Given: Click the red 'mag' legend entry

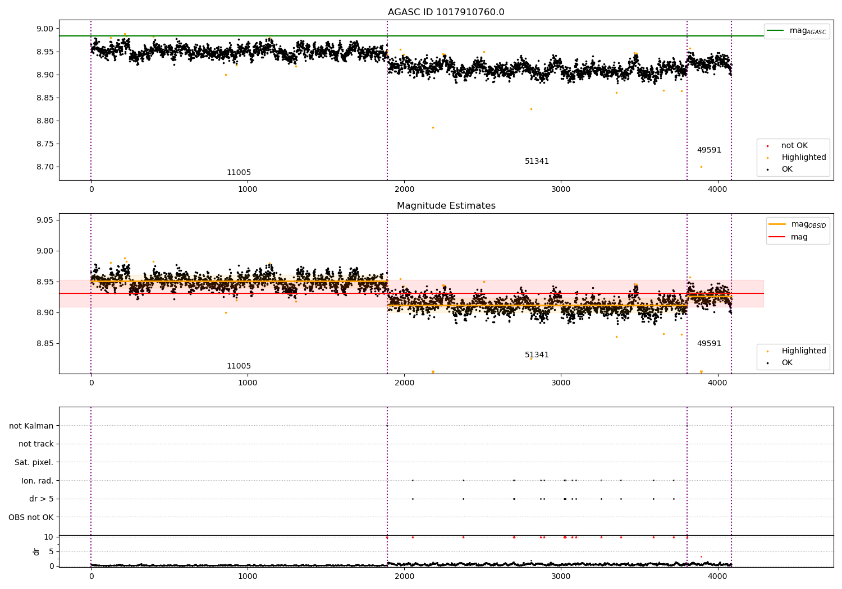Looking at the screenshot, I should 789,237.
